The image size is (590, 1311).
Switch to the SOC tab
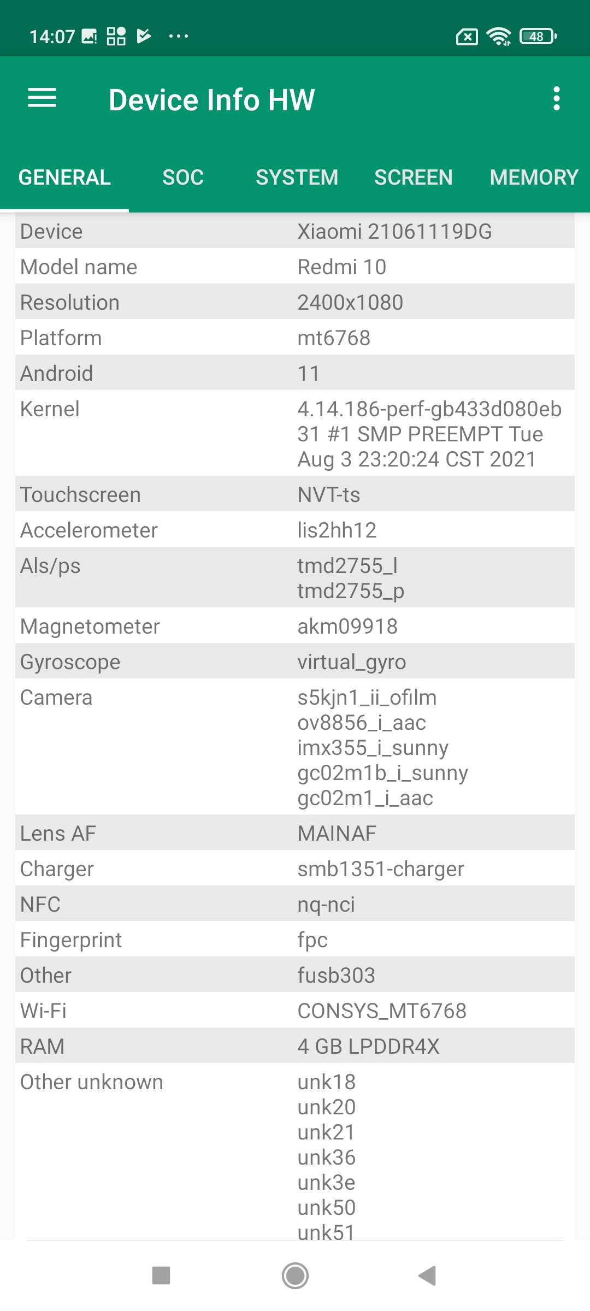[183, 178]
